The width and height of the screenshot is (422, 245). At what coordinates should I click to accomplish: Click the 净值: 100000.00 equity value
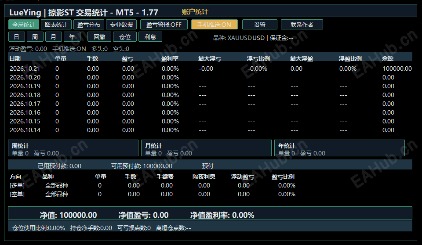(69, 215)
